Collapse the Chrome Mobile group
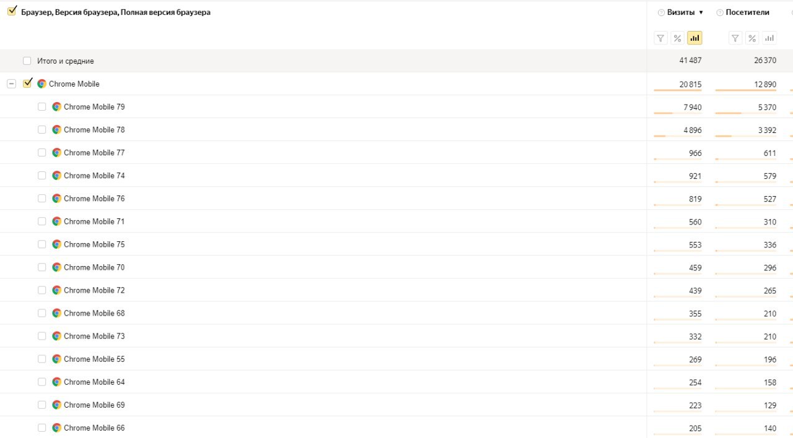This screenshot has height=438, width=793. click(11, 84)
